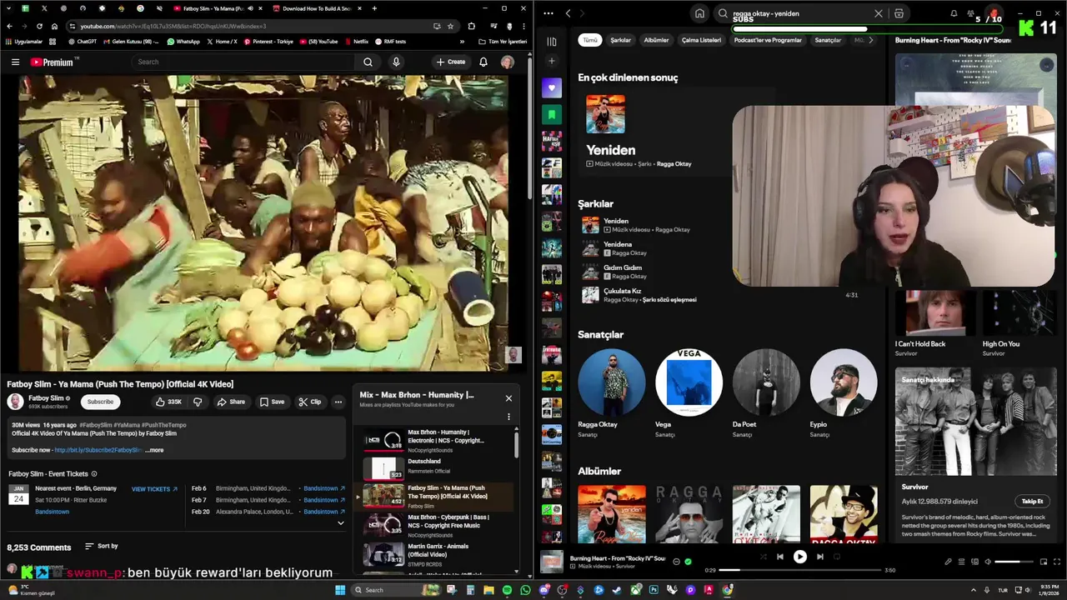The image size is (1067, 600).
Task: Show more bookmarks with the chevron
Action: 462,42
